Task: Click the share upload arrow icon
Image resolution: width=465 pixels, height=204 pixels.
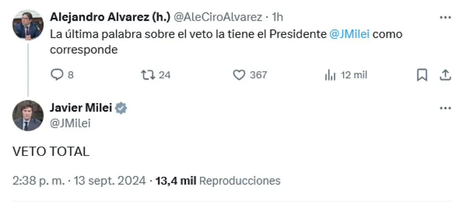Action: click(x=445, y=75)
